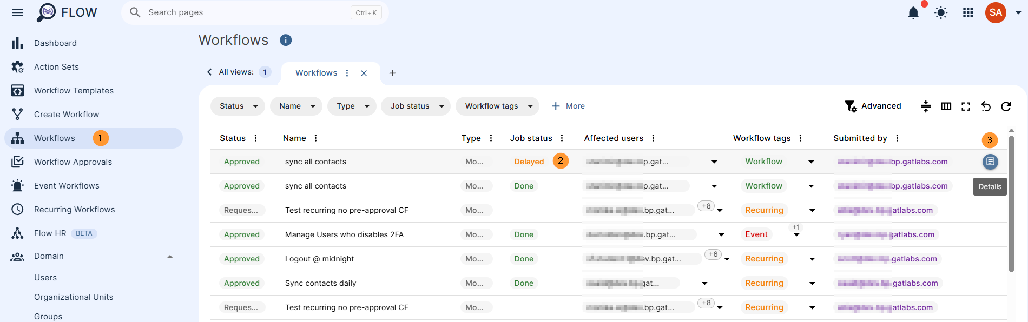Image resolution: width=1028 pixels, height=322 pixels.
Task: Open the column chooser icon
Action: coord(946,106)
